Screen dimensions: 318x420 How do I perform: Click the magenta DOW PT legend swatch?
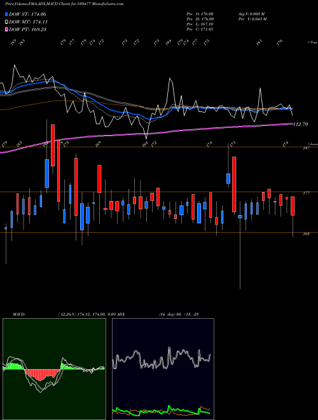pos(6,29)
